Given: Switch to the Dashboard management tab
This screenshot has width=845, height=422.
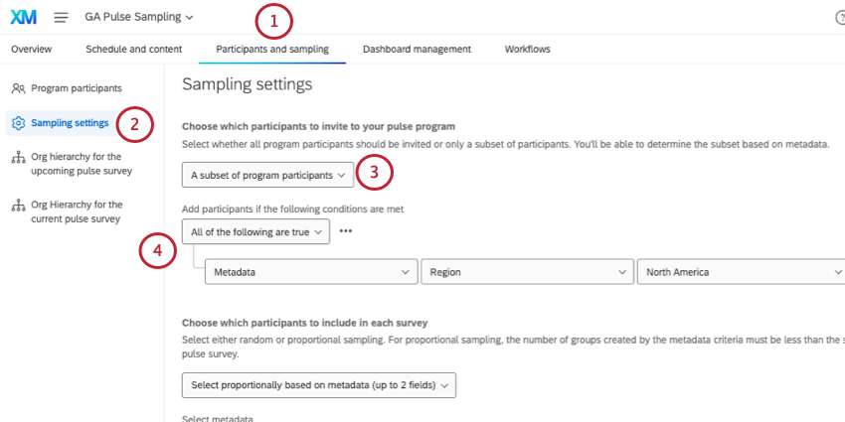Looking at the screenshot, I should (417, 49).
